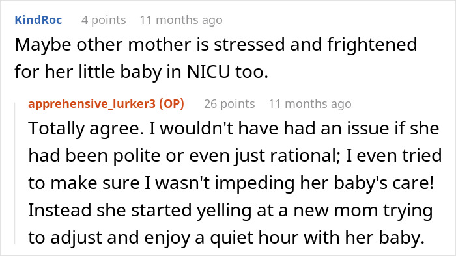
Task: Open the KindRoc user profile
Action: 38,20
